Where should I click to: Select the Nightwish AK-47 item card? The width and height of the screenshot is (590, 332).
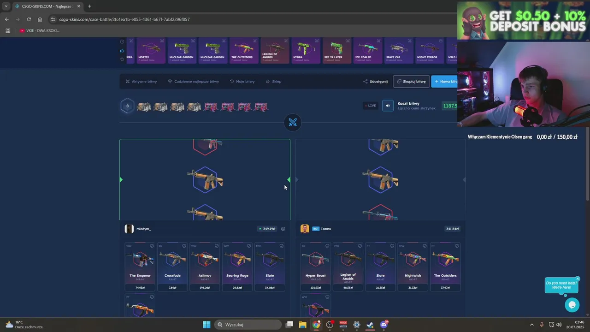coord(413,267)
